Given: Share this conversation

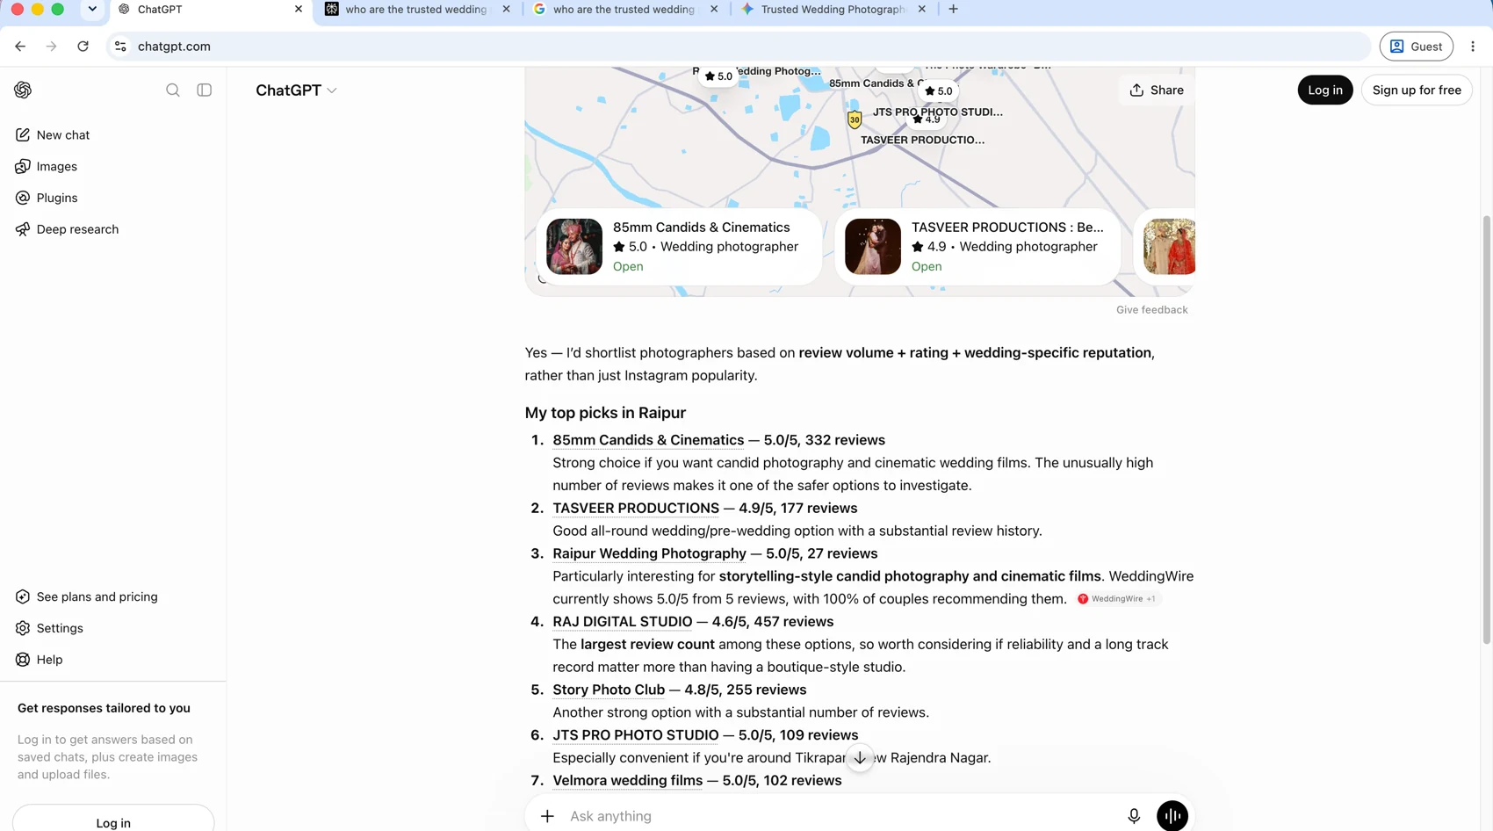Looking at the screenshot, I should click(1157, 90).
